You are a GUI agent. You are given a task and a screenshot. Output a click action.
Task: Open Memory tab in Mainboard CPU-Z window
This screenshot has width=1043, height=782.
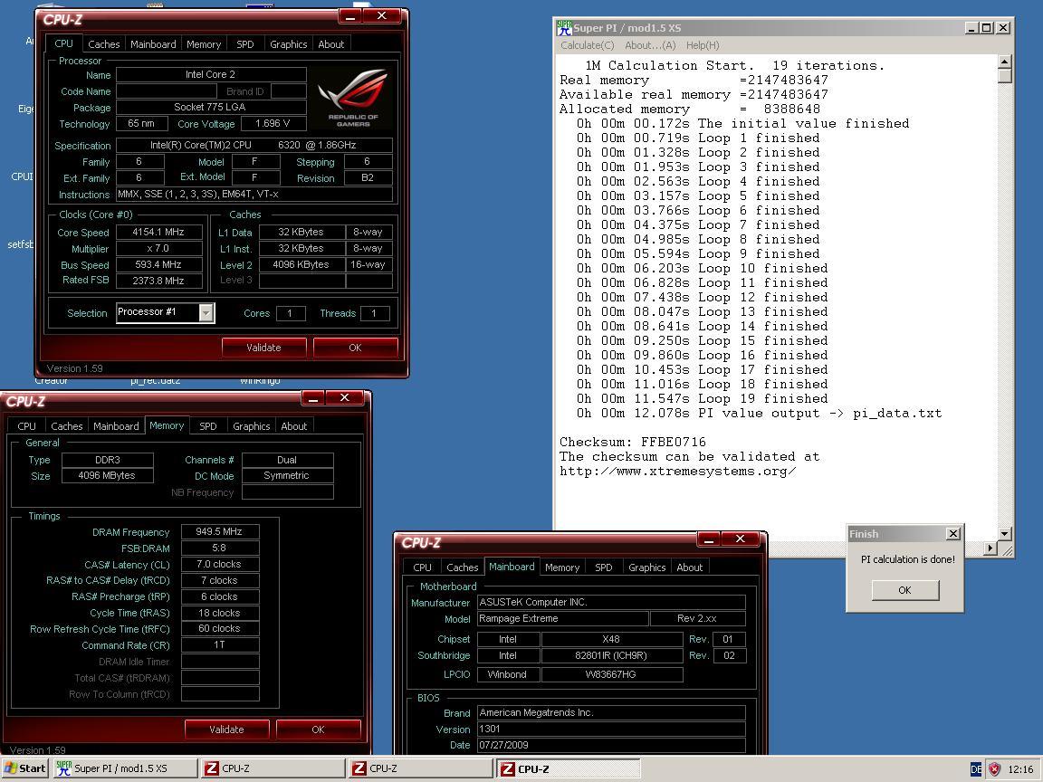(x=562, y=567)
